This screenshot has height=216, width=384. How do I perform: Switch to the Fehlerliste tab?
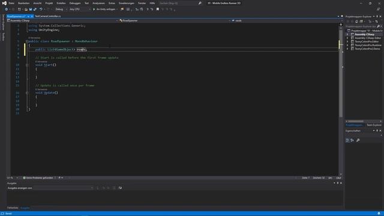(13, 208)
